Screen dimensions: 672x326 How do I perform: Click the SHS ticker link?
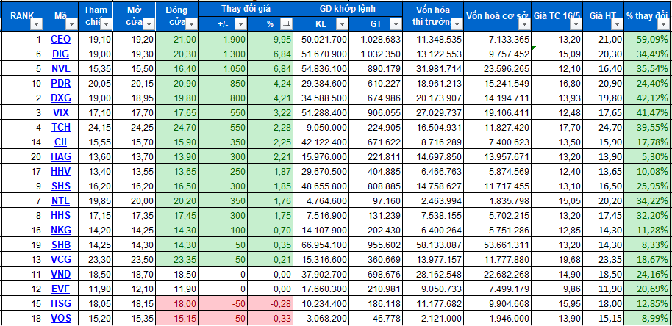[60, 186]
